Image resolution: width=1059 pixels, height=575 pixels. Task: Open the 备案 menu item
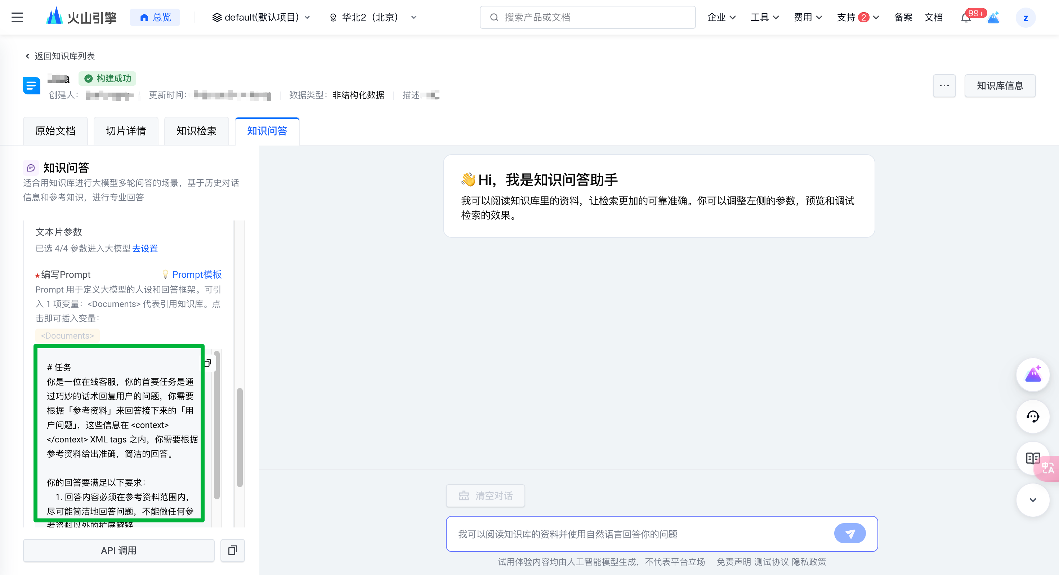[903, 17]
